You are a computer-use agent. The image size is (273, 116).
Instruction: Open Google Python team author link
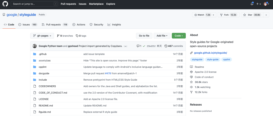pos(51,46)
